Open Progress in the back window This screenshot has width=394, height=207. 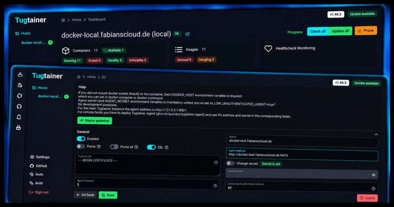point(295,32)
